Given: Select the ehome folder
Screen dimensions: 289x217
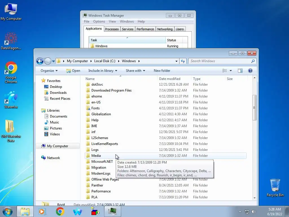Looking at the screenshot, I should point(97,96).
